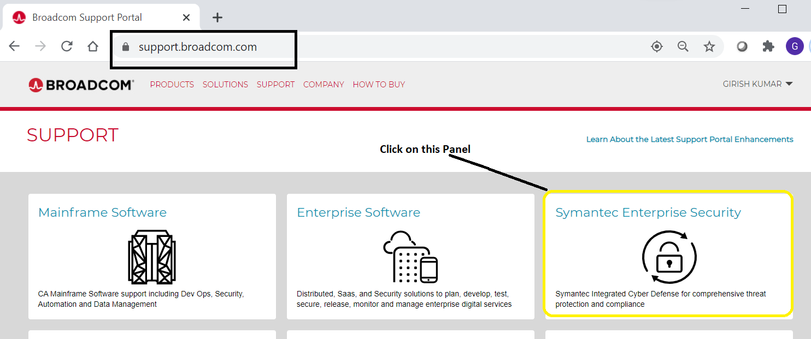
Task: Click the Broadcom logo
Action: click(81, 85)
